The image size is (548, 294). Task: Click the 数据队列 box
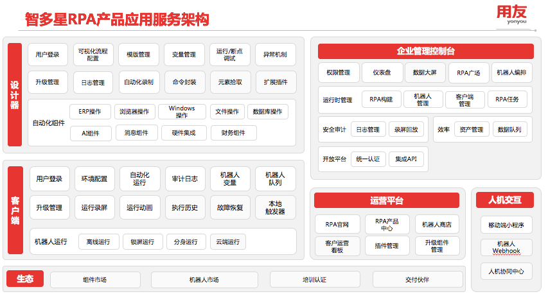510,130
